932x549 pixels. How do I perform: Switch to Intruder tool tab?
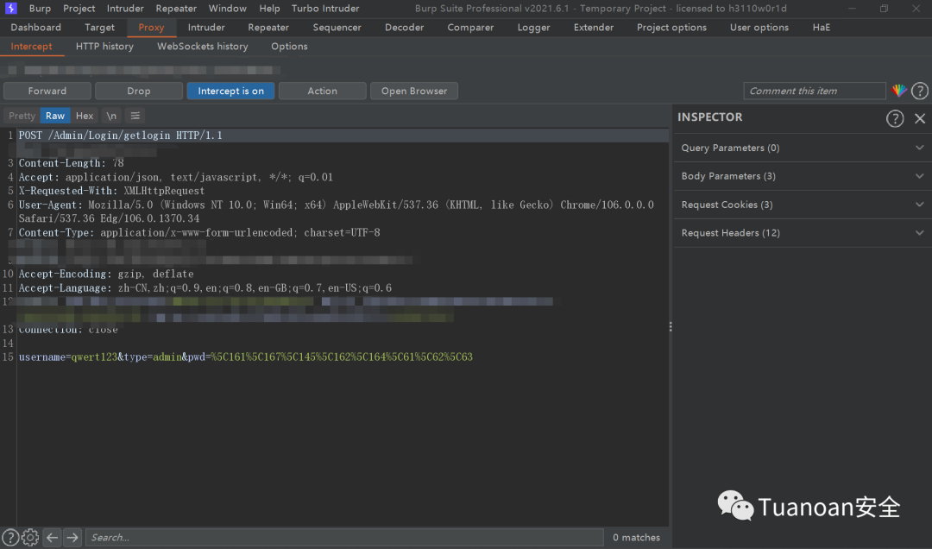(206, 28)
